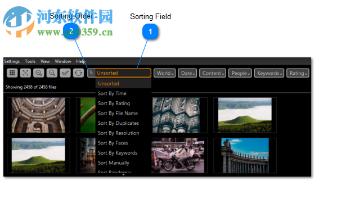This screenshot has width=355, height=203.
Task: Open the People filter dropdown
Action: pyautogui.click(x=240, y=73)
